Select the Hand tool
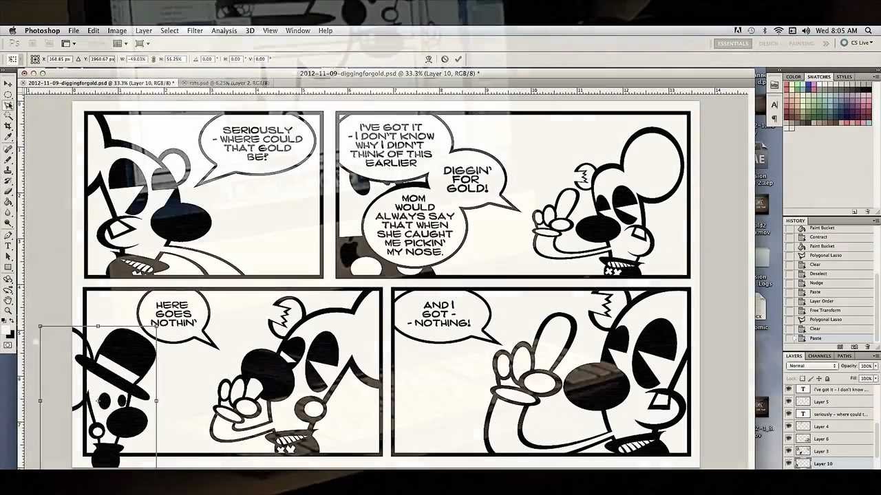Screen dimensions: 881x495 tap(8, 301)
